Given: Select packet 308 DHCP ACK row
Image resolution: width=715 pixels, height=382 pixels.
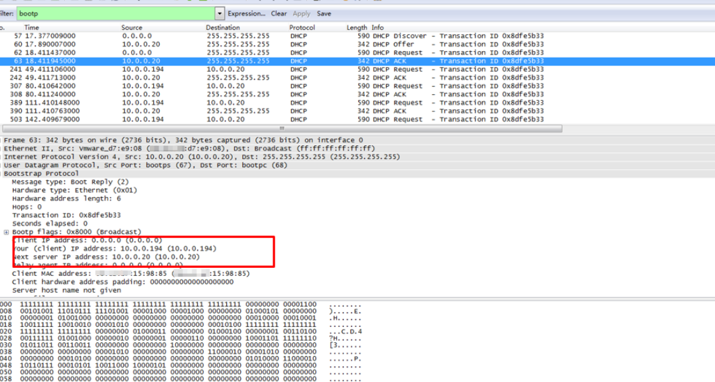Looking at the screenshot, I should click(357, 94).
